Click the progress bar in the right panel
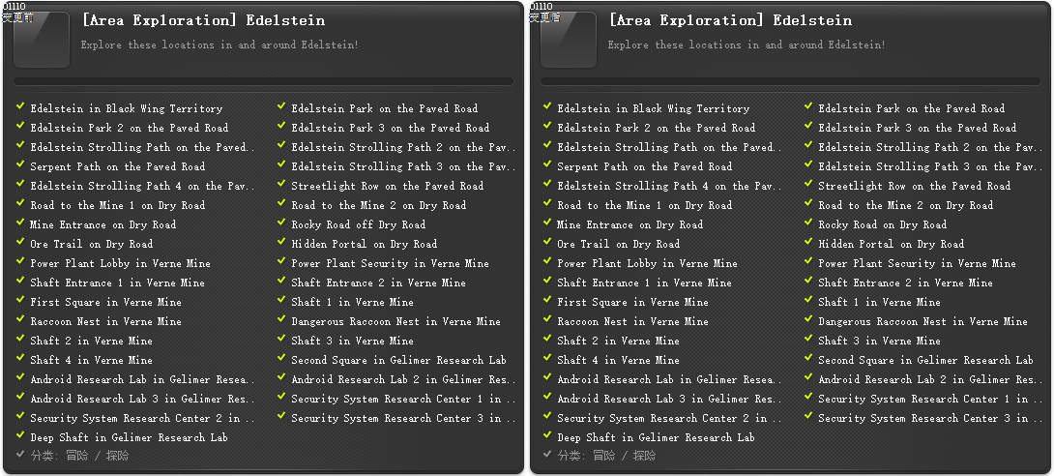This screenshot has height=476, width=1054. 790,82
